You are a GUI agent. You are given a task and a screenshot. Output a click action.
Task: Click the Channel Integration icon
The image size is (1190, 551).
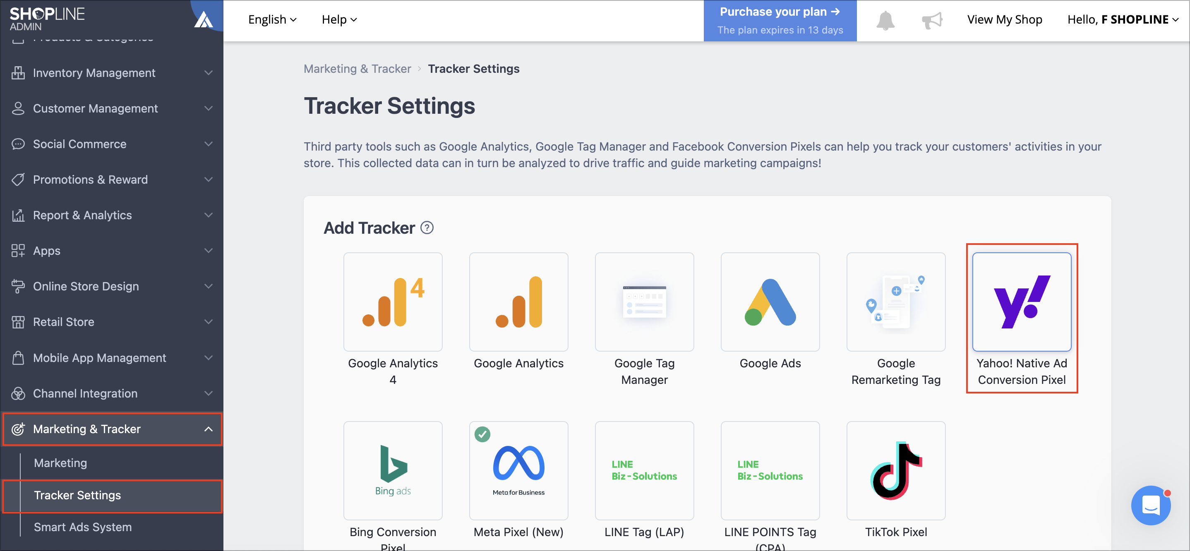point(18,393)
